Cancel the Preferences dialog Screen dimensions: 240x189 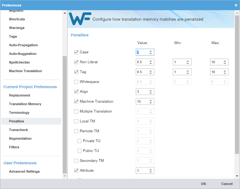(227, 184)
